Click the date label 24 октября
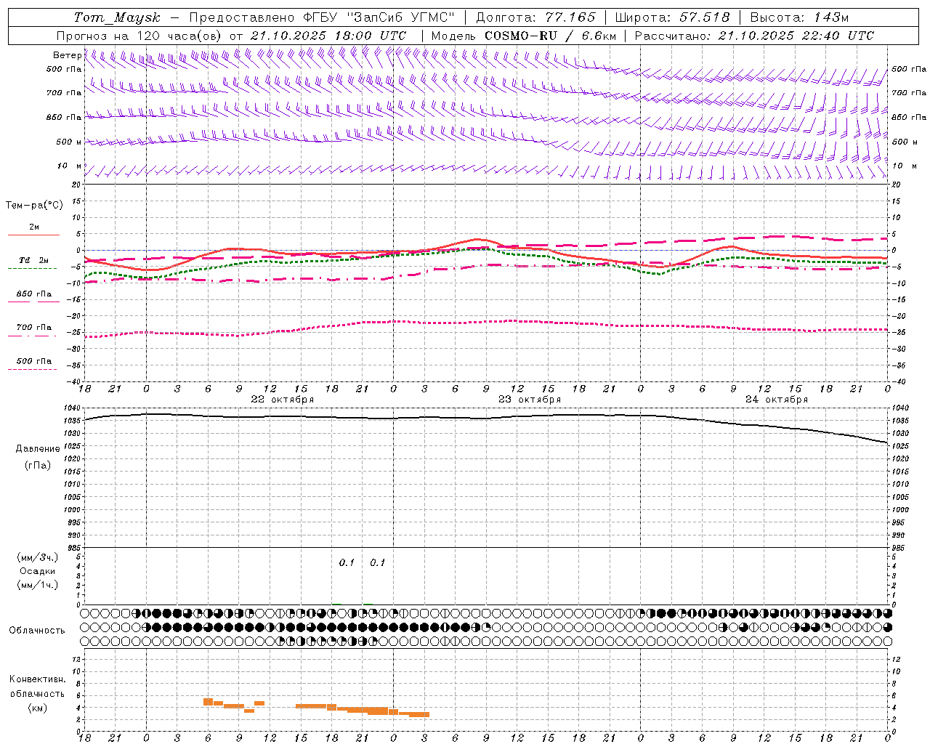This screenshot has height=744, width=930. 776,400
